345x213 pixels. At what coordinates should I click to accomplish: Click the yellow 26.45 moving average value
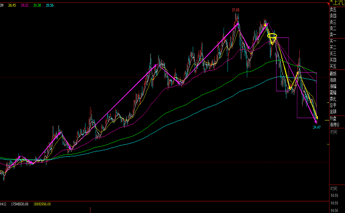[x=12, y=6]
